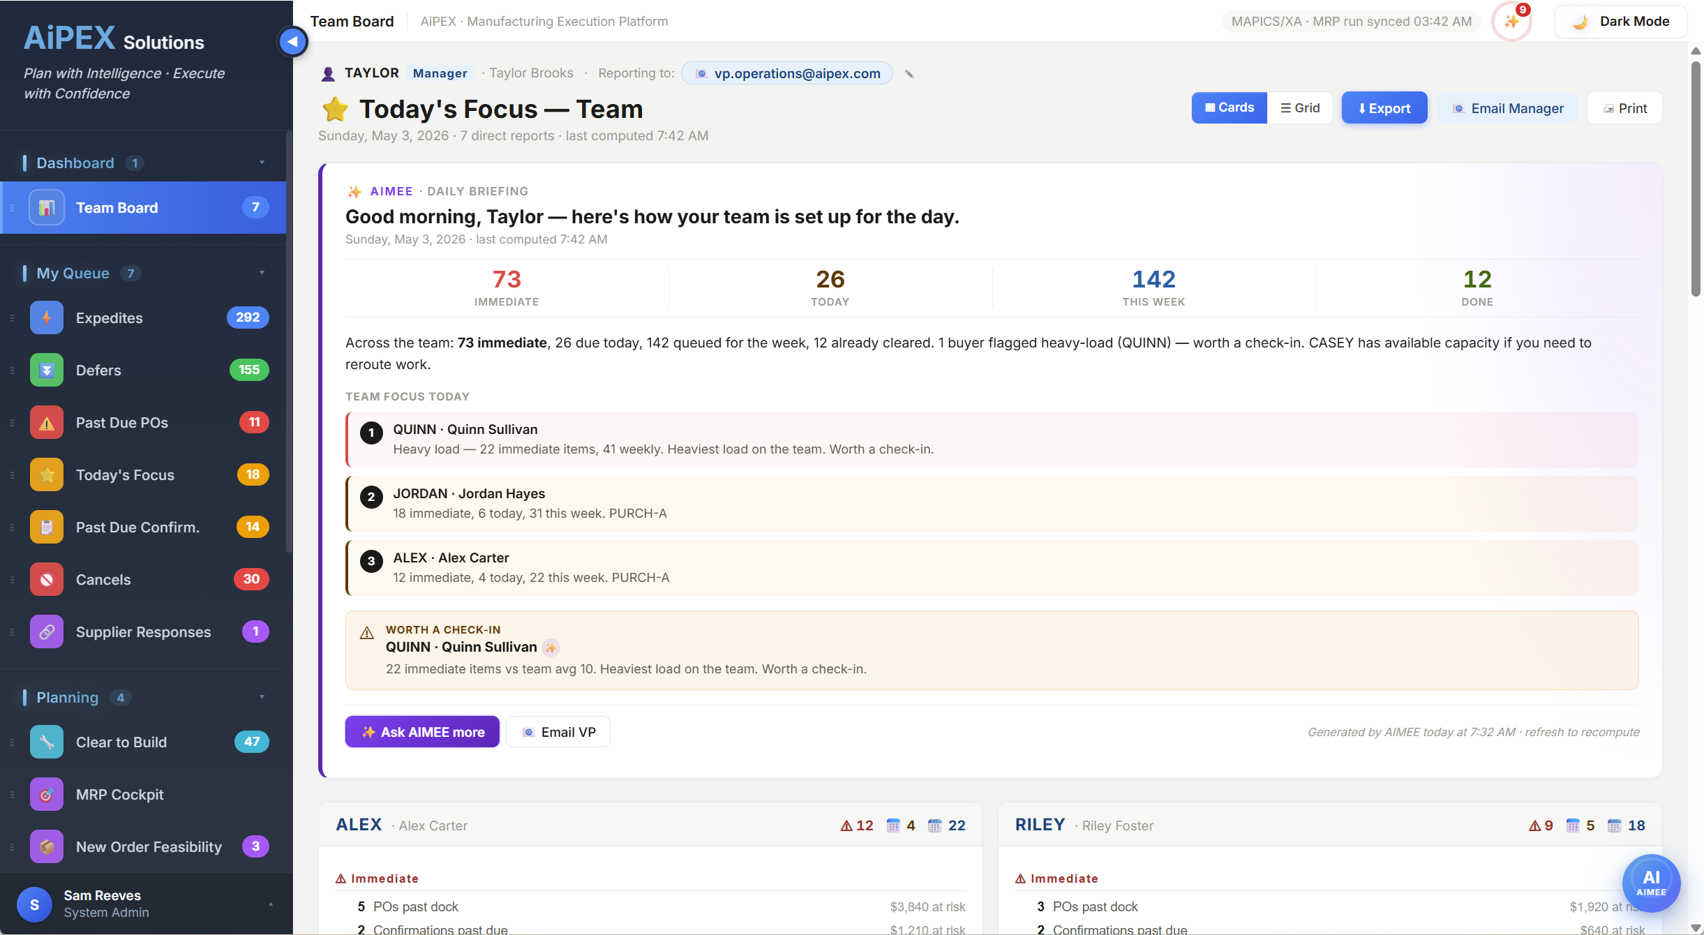Click the 142 THIS WEEK stat

(1153, 287)
